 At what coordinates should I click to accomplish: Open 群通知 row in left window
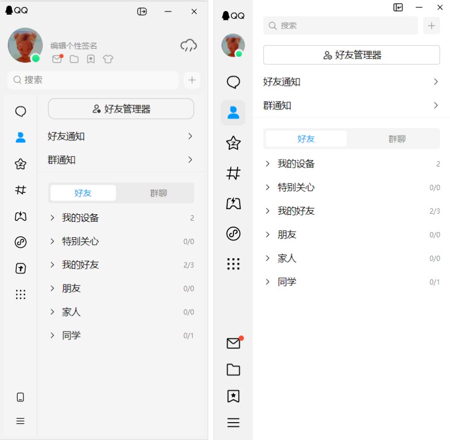[x=121, y=160]
